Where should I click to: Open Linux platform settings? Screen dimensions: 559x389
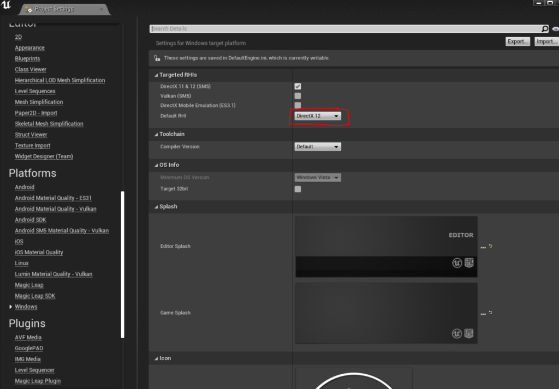[x=22, y=264]
